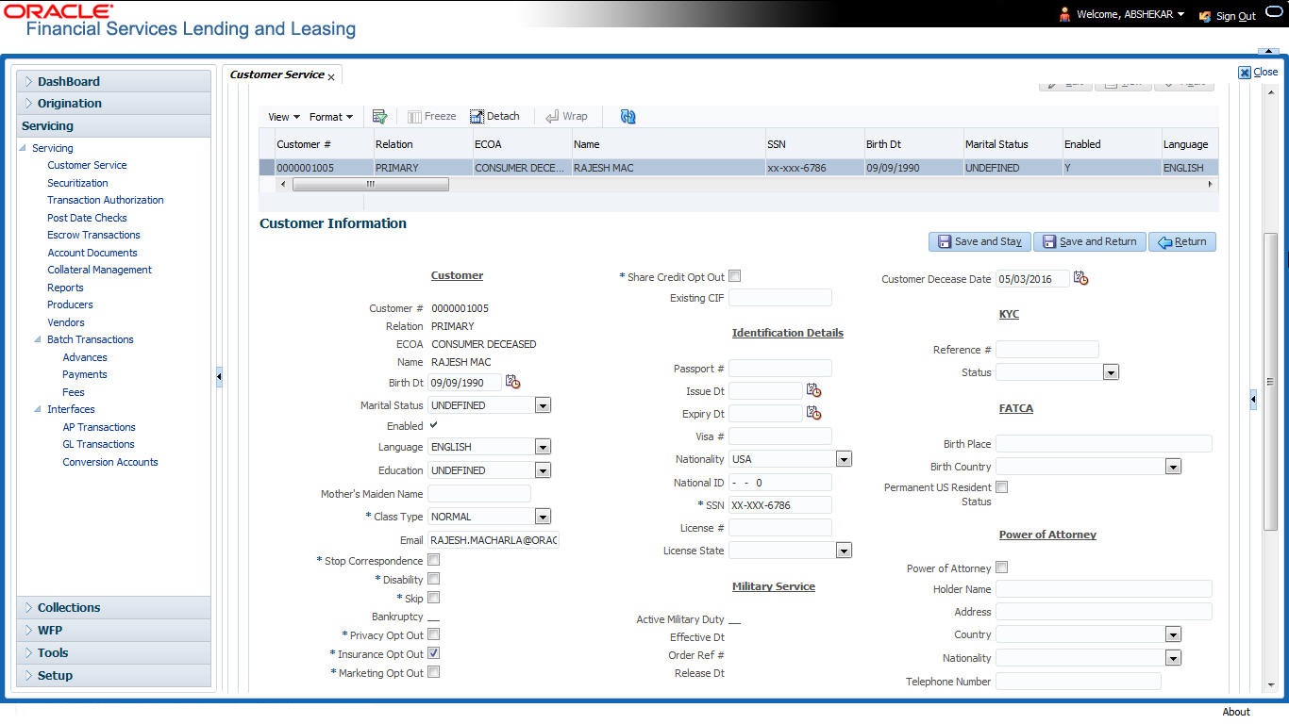This screenshot has width=1289, height=724.
Task: Open the Issue Dt calendar picker
Action: coord(813,389)
